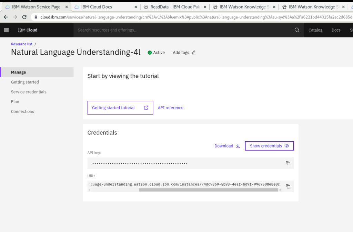Open the IBM Cloud hamburger navigation menu
Screen dimensions: 353x232
click(6, 30)
